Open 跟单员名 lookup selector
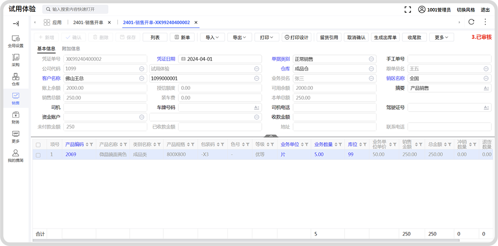Screen dimensions: 498x246 coord(486,69)
